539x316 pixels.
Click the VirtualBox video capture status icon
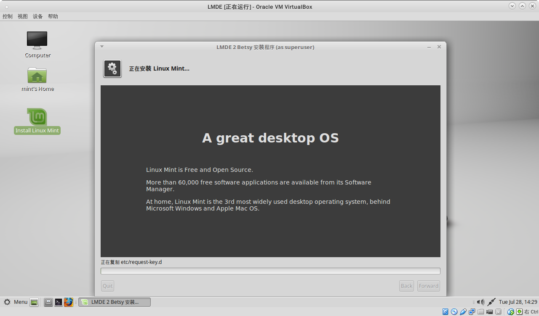[490, 312]
